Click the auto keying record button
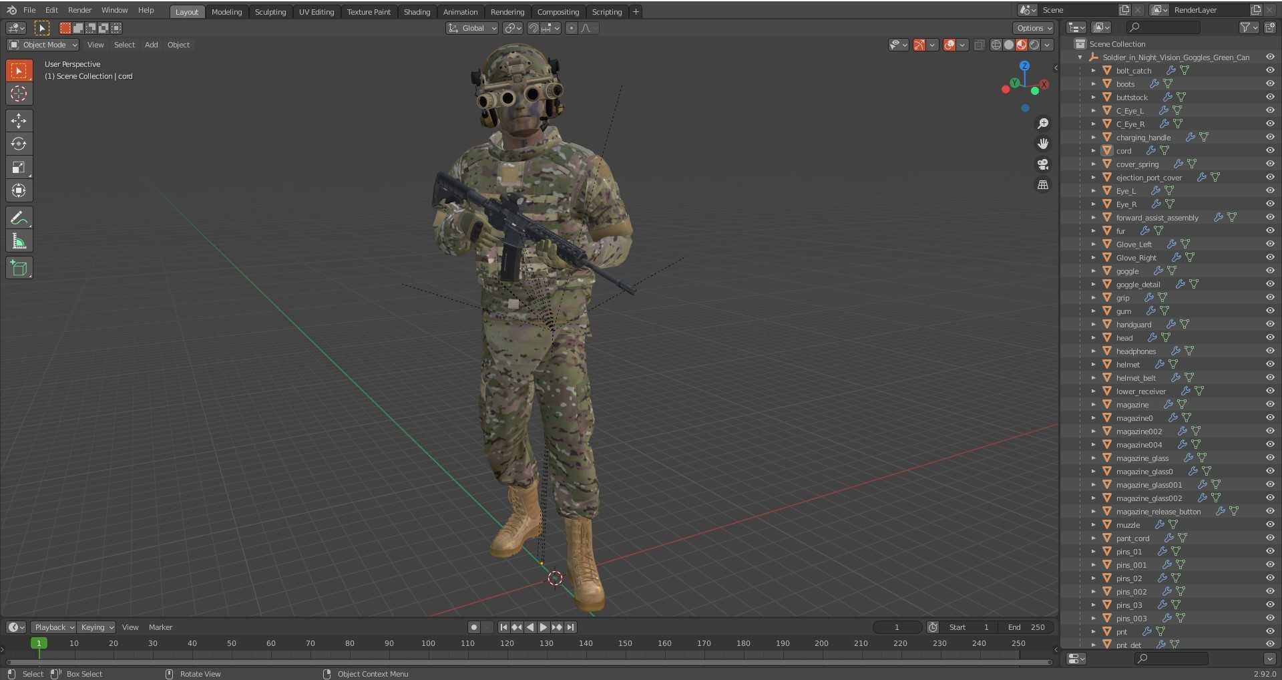 coord(474,627)
